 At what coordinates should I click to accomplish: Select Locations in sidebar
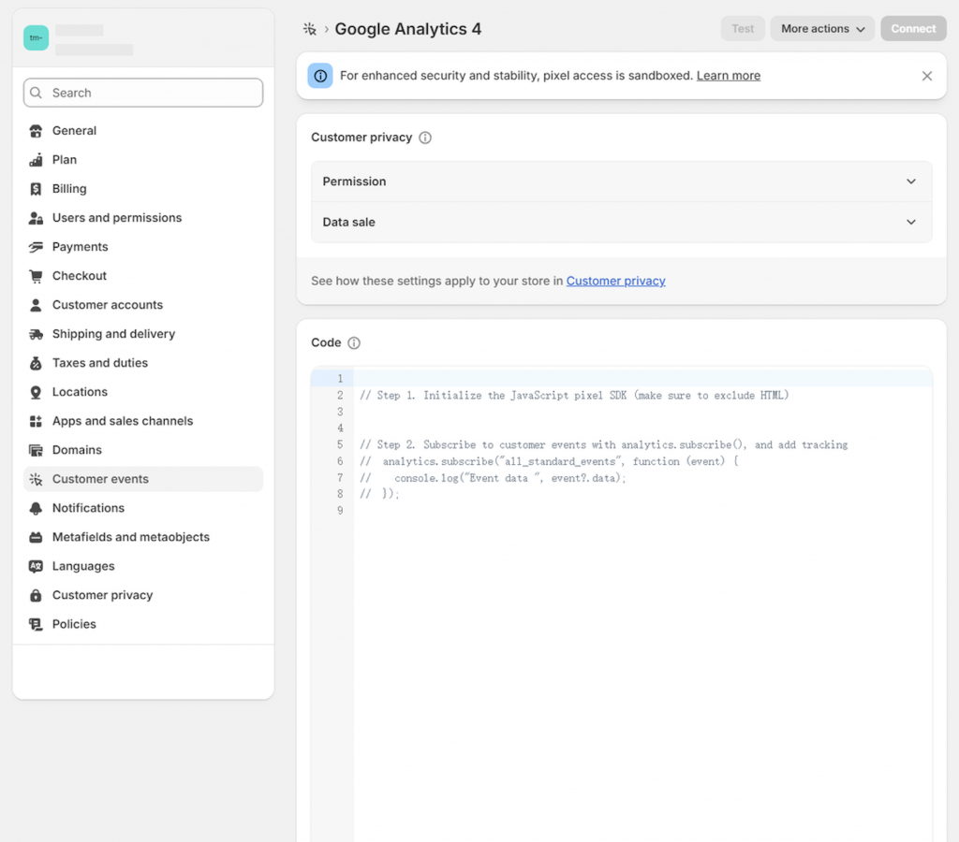(x=143, y=392)
